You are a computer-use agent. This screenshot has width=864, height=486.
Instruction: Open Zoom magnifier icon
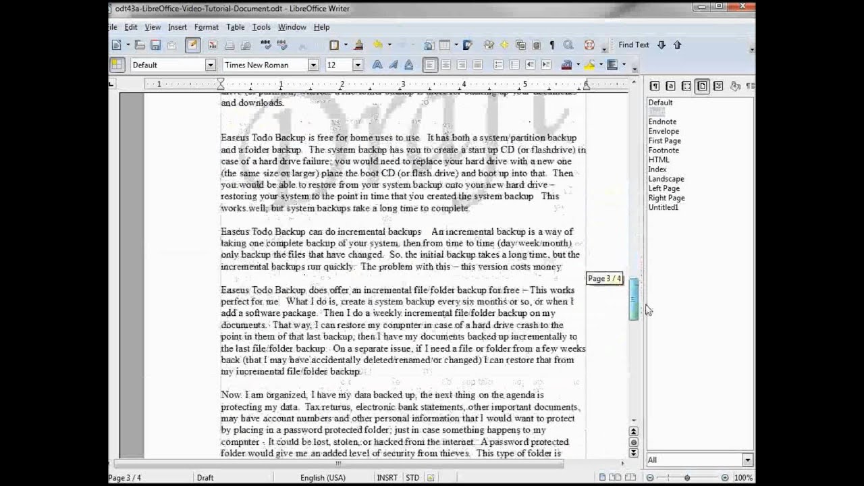(568, 45)
